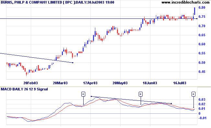Select the start handle of the MACD divergence trendline

[x=91, y=96]
